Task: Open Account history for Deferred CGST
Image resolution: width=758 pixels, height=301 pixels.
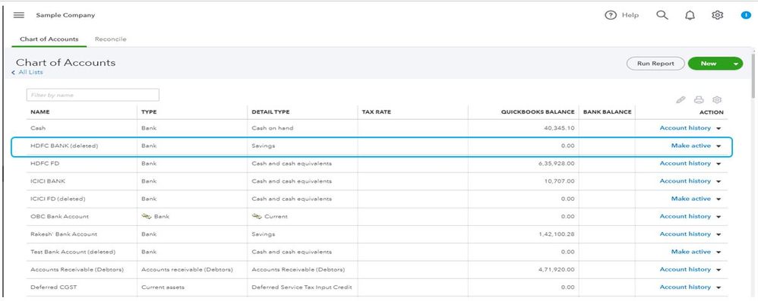Action: (685, 287)
